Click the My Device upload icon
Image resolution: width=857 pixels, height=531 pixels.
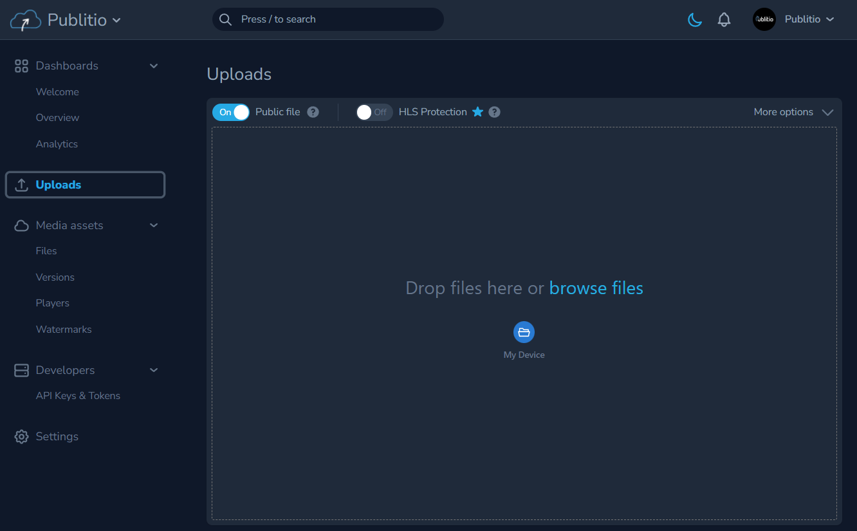pos(524,332)
